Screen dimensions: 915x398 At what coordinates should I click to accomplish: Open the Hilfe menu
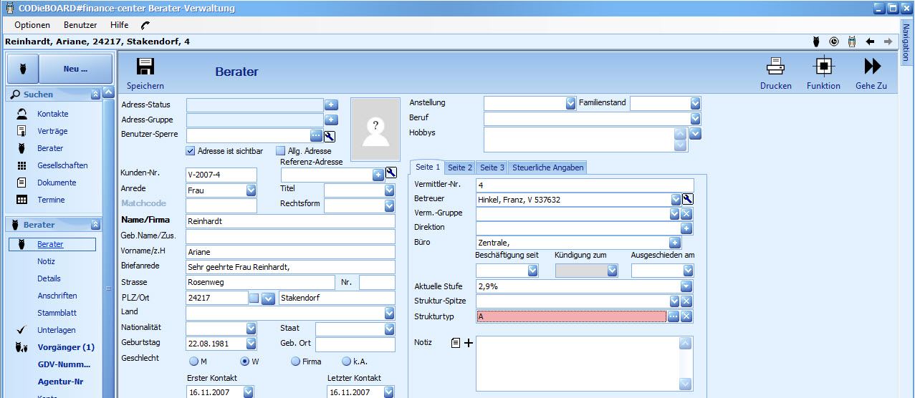tap(119, 25)
